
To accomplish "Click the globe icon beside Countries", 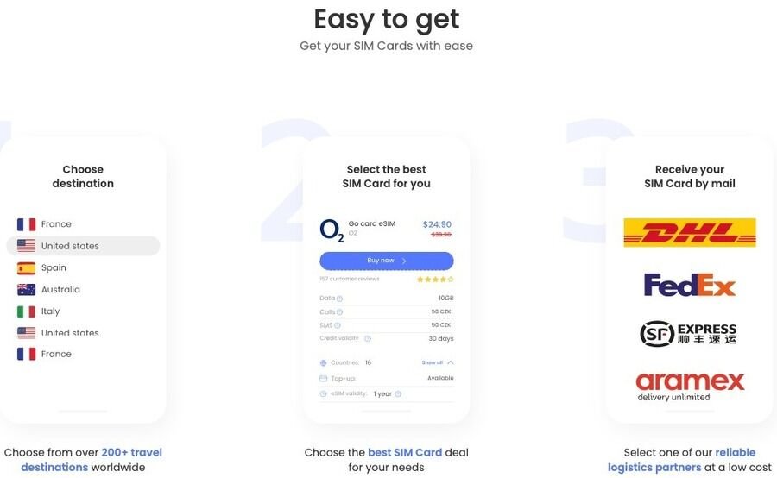I will 324,363.
